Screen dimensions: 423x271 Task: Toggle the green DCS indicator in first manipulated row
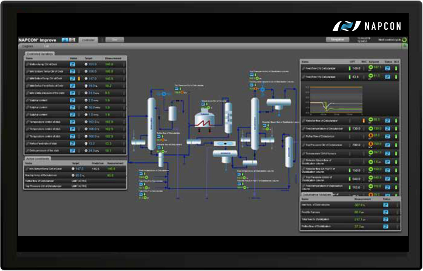[x=396, y=68]
